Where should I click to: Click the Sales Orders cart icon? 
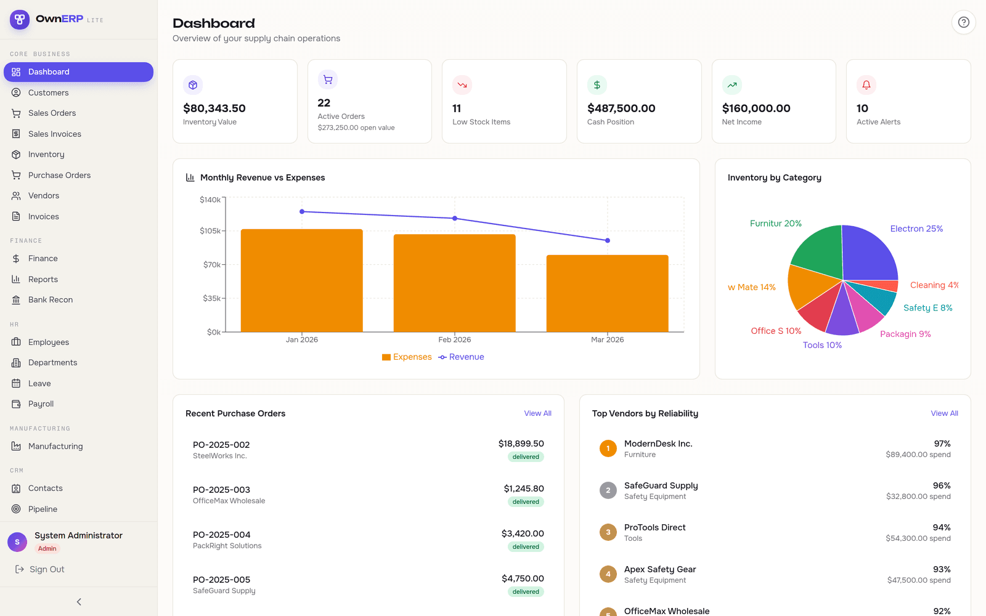point(16,113)
